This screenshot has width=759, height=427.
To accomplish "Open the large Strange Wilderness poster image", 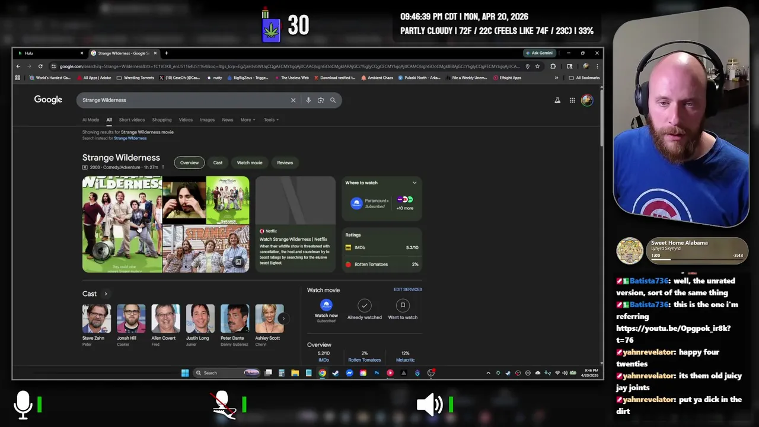I will [122, 224].
